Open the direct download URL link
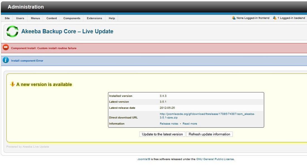Screen dimensions: 307x167 (207, 116)
